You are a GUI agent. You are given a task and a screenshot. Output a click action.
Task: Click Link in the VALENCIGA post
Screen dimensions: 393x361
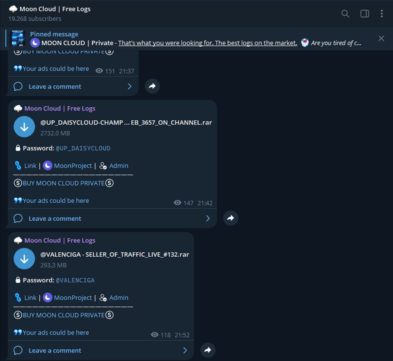pyautogui.click(x=30, y=298)
